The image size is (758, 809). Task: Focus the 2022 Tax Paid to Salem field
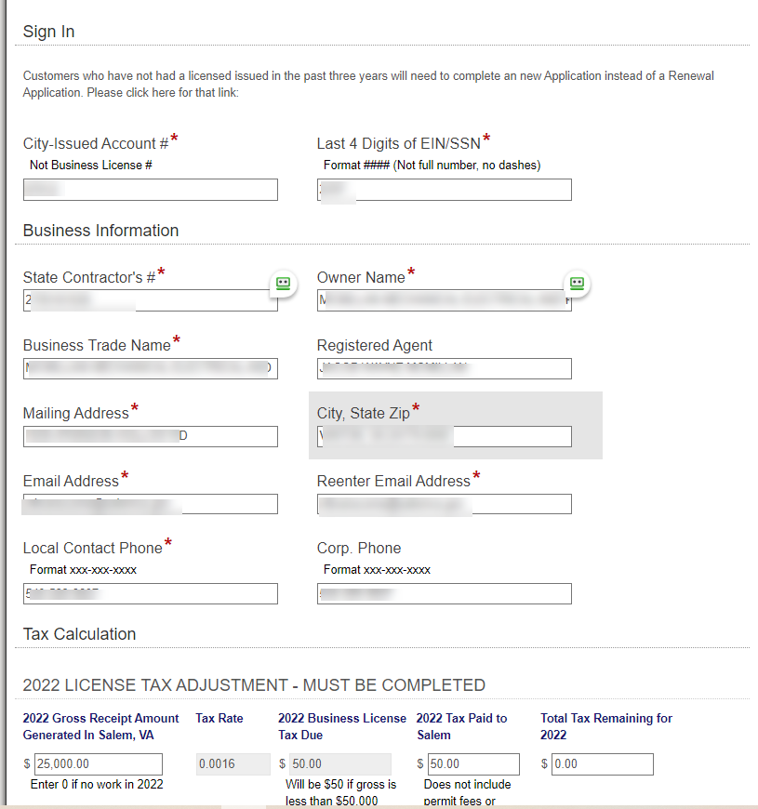[x=472, y=764]
